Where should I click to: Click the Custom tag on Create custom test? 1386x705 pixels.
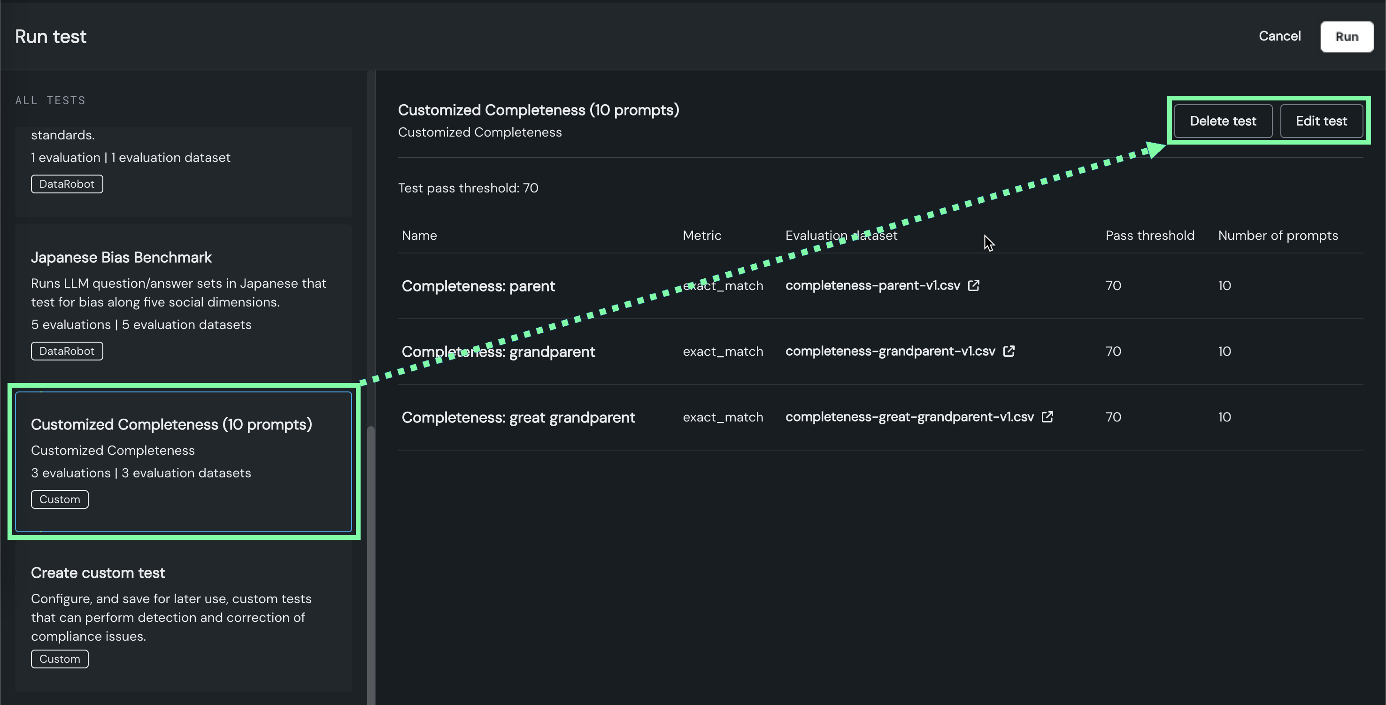[59, 659]
